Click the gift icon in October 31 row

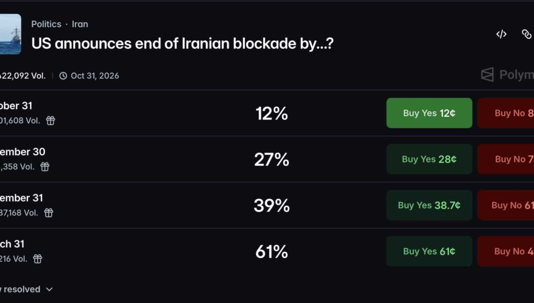(50, 120)
